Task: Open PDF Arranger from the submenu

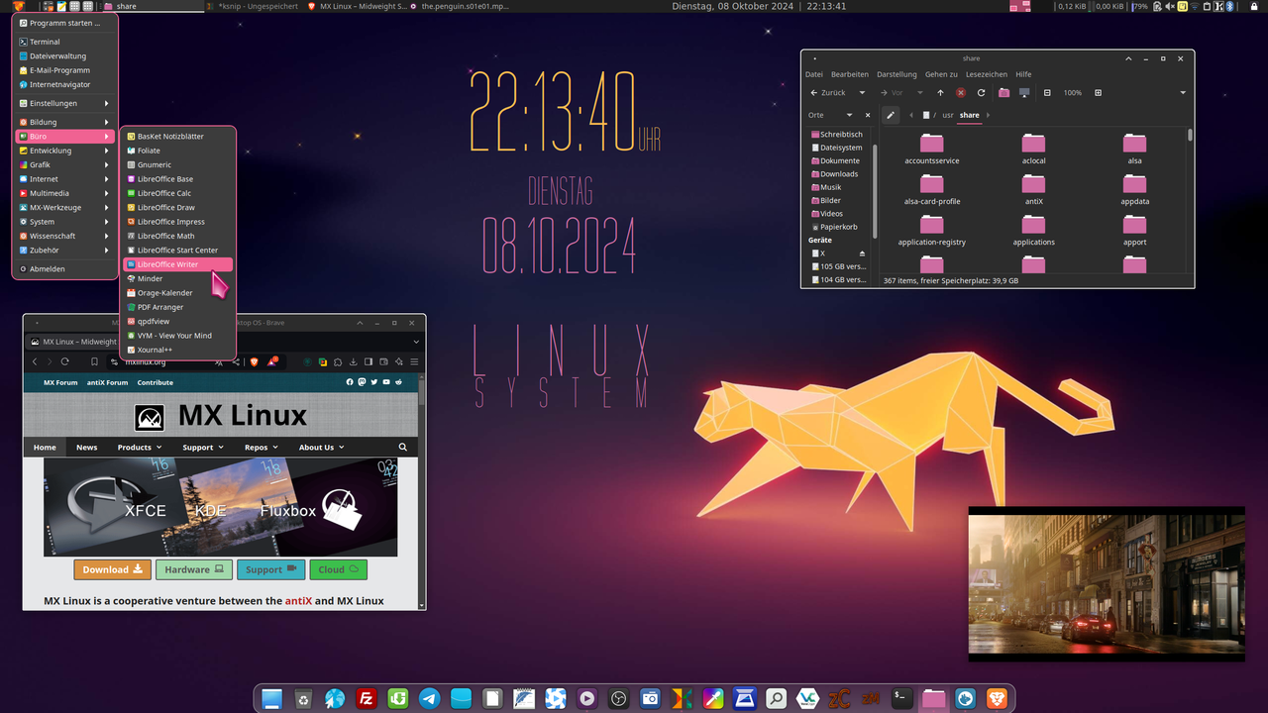Action: [x=178, y=307]
